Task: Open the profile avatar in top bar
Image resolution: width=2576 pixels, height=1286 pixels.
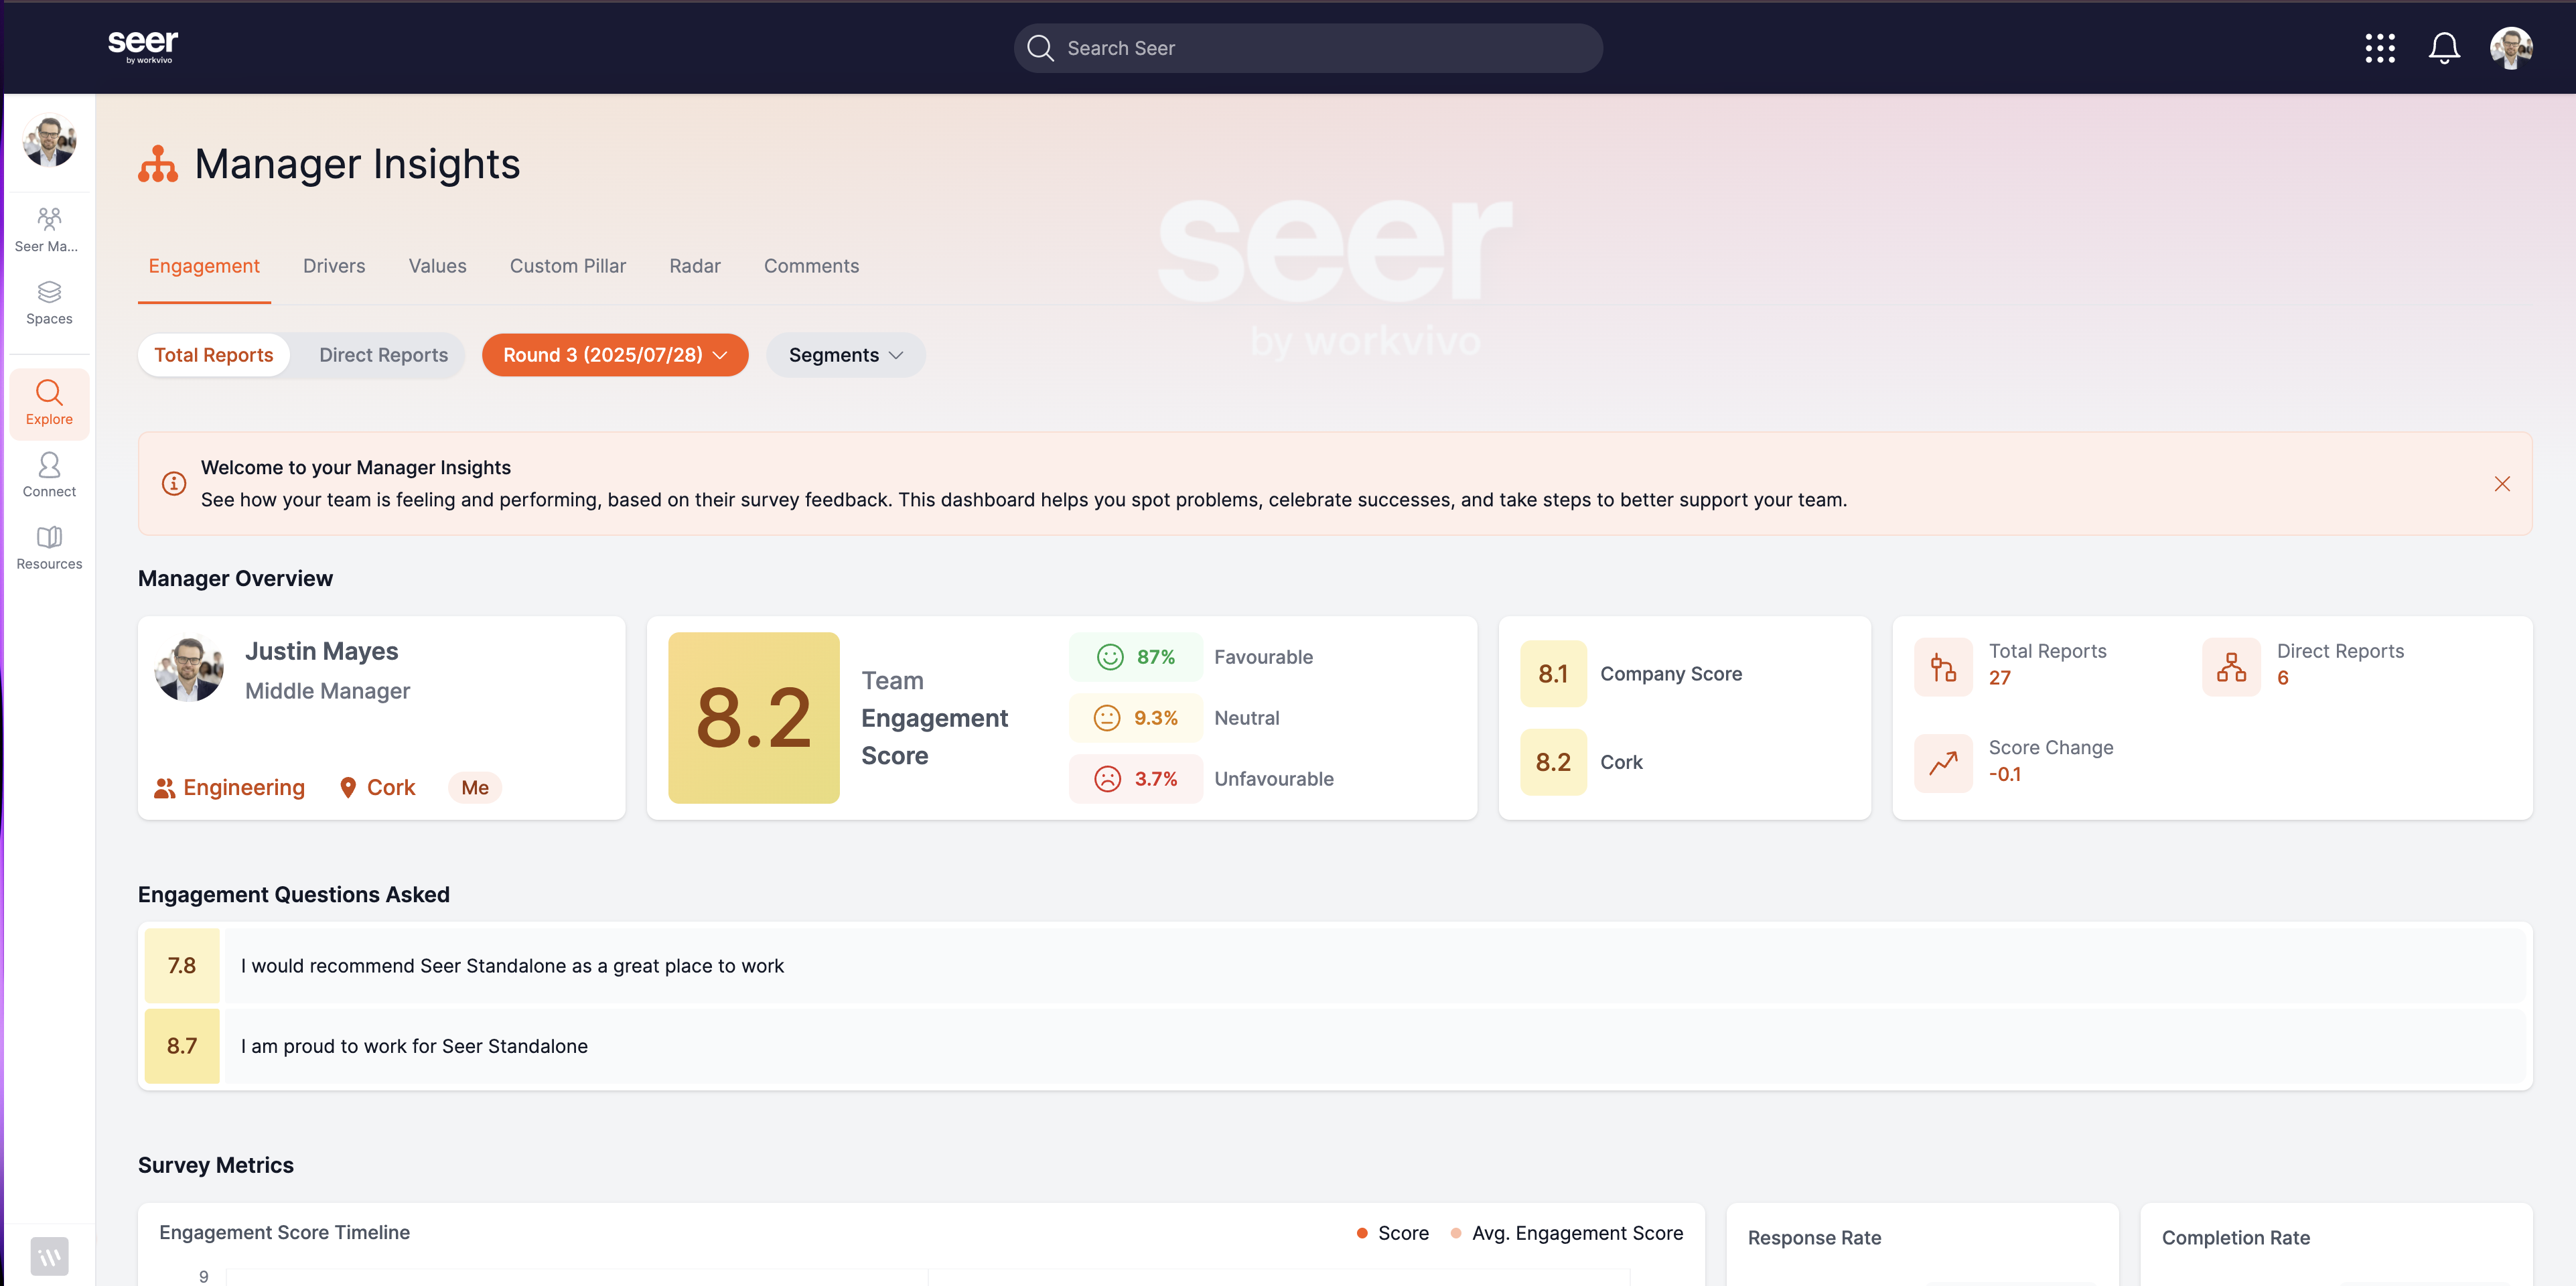Action: point(2511,48)
